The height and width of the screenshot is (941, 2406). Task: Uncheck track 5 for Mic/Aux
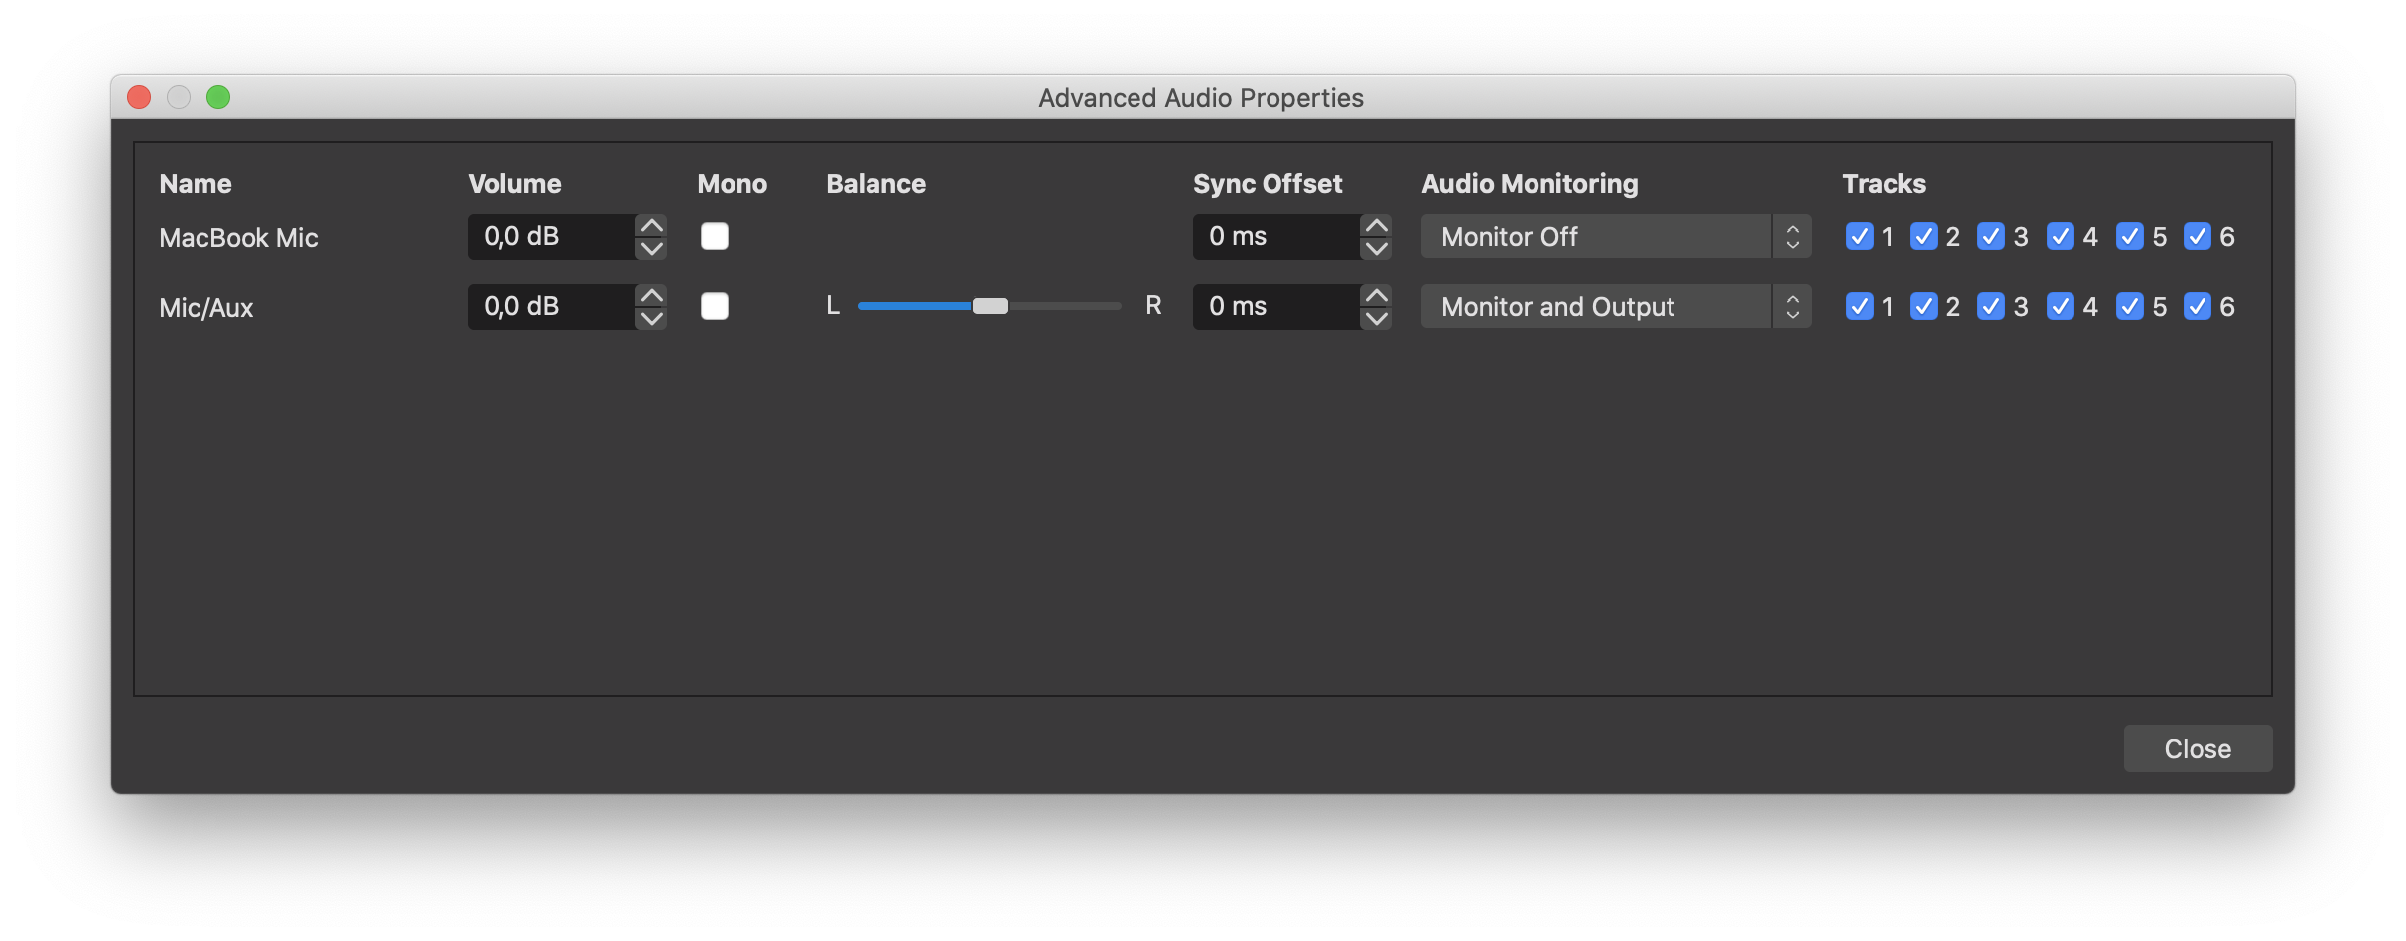[x=2130, y=306]
